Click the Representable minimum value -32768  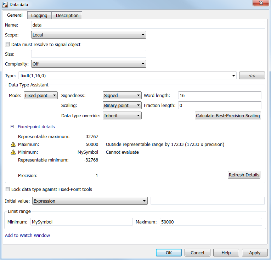point(91,160)
